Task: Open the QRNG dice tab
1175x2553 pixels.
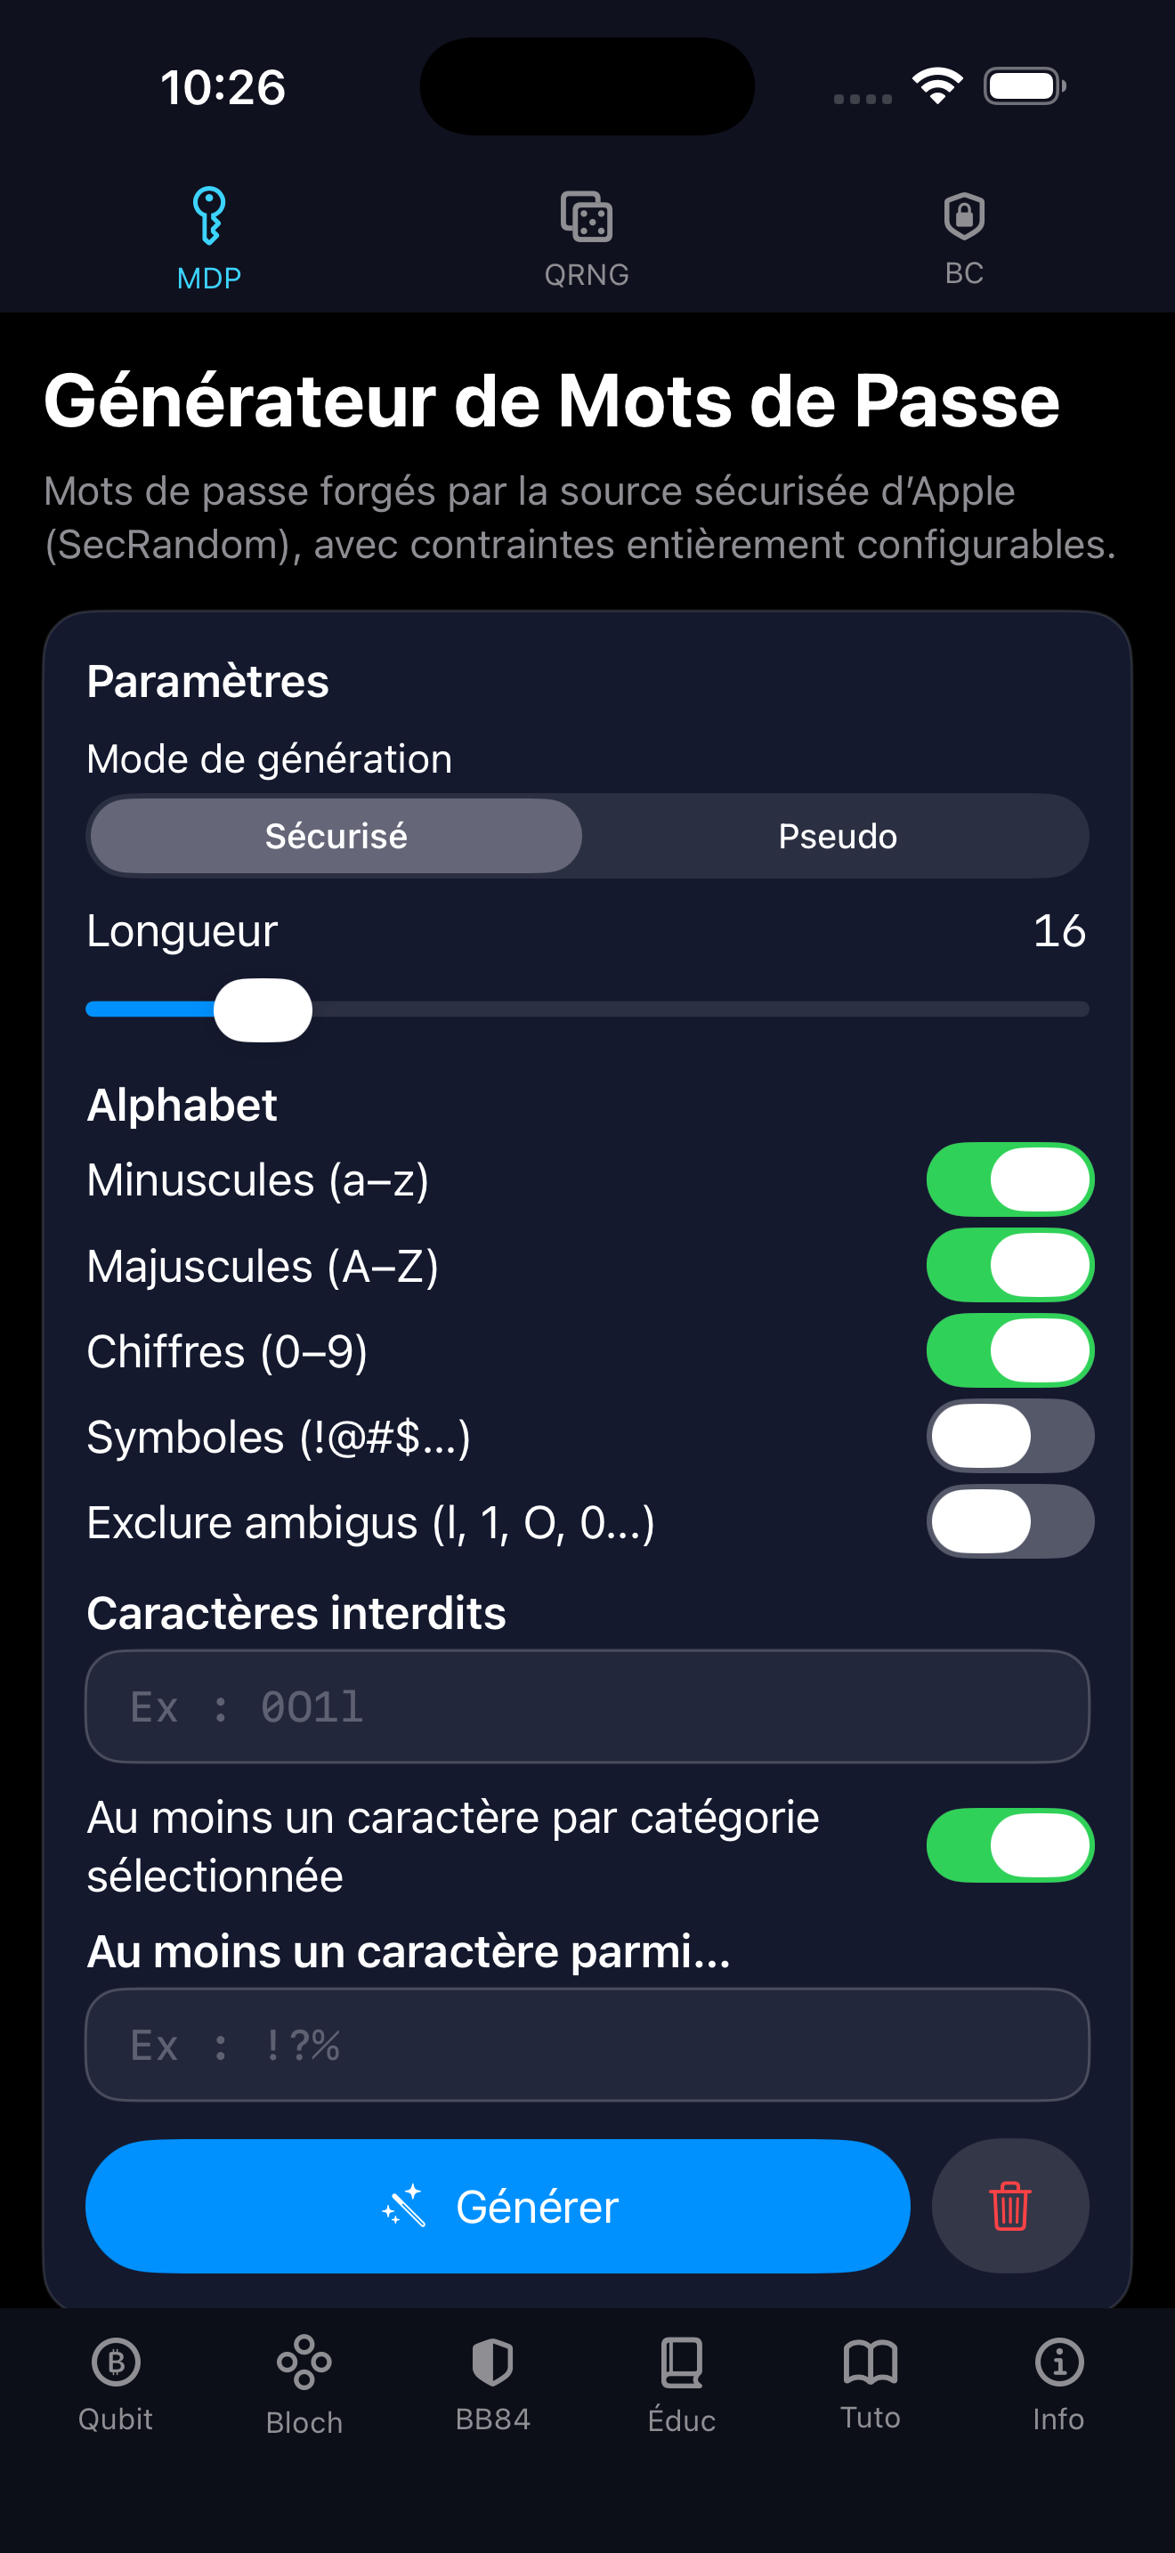Action: pyautogui.click(x=587, y=238)
